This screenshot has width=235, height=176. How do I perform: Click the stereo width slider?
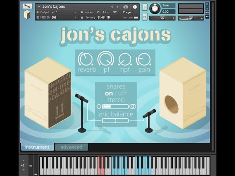(x=116, y=107)
